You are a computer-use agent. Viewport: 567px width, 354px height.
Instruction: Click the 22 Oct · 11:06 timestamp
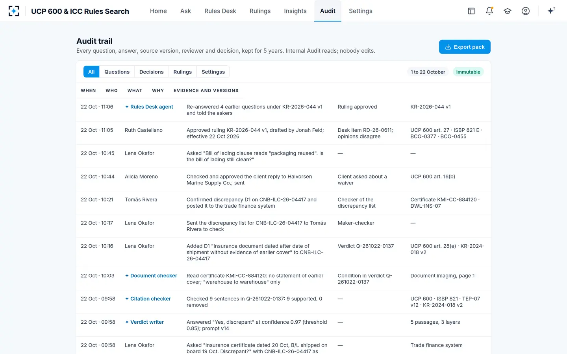pos(97,107)
